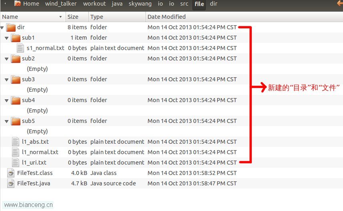Click the path bar back arrow
Image resolution: width=343 pixels, height=211 pixels.
click(x=5, y=4)
